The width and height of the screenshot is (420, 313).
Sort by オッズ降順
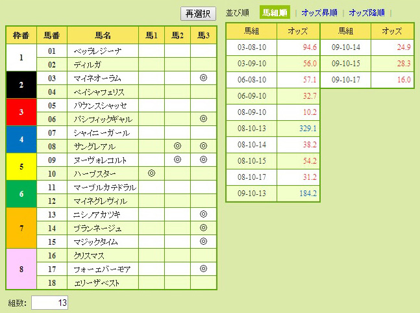click(x=366, y=12)
